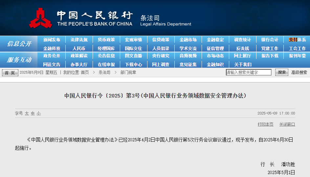310x177 pixels.
Task: Select 政策解读 menu item
Action: 79,56
